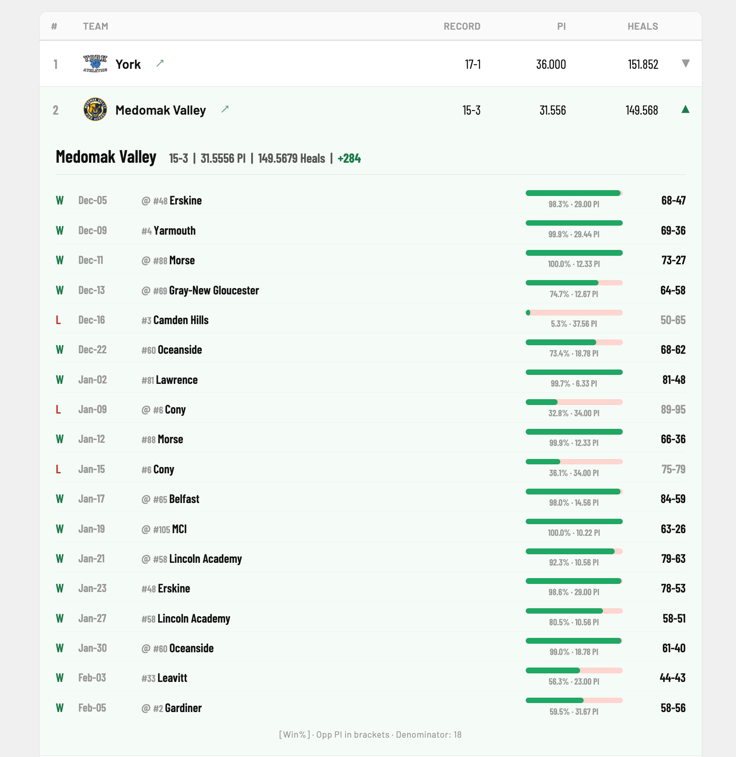Click the 75-79 loss score
736x757 pixels.
coord(674,469)
